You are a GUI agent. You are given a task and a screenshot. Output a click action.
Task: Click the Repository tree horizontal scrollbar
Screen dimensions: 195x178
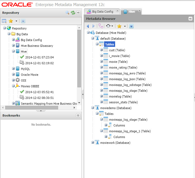tap(32, 107)
